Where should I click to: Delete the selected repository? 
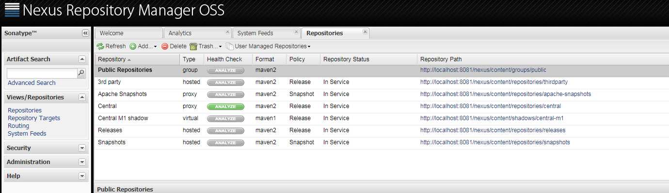(x=174, y=46)
